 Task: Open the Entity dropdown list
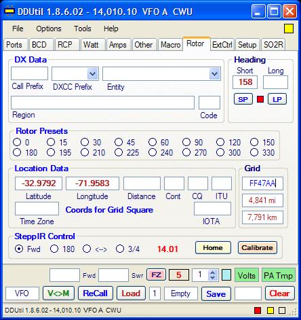pos(214,73)
